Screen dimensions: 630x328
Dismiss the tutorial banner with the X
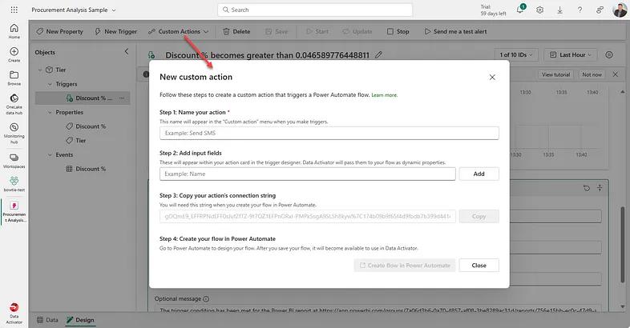615,74
